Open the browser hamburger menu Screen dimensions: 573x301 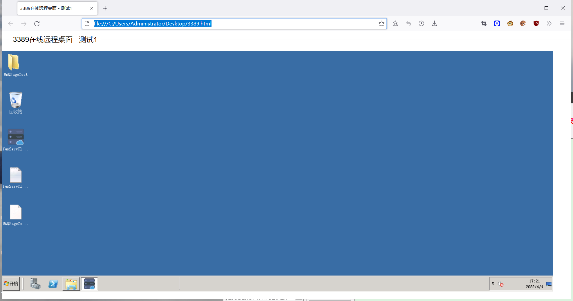point(562,23)
